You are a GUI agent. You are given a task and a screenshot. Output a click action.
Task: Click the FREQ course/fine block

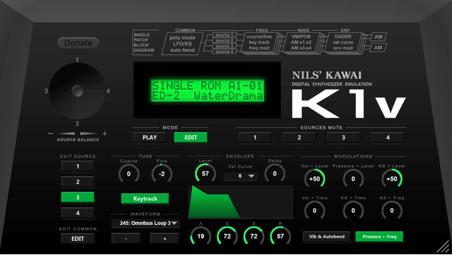259,42
